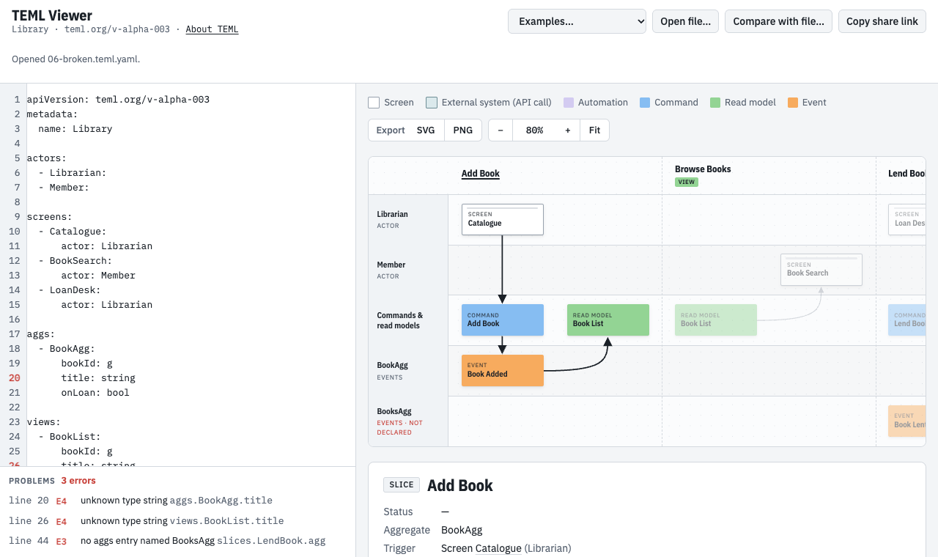The image size is (938, 557).
Task: Go to the line 44 error in problems
Action: pos(177,541)
